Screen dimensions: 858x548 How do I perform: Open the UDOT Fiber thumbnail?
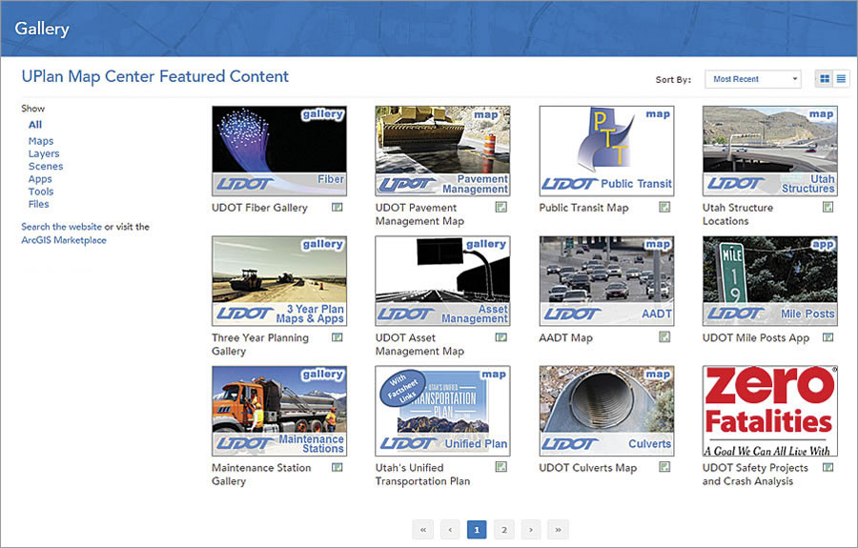pyautogui.click(x=279, y=151)
